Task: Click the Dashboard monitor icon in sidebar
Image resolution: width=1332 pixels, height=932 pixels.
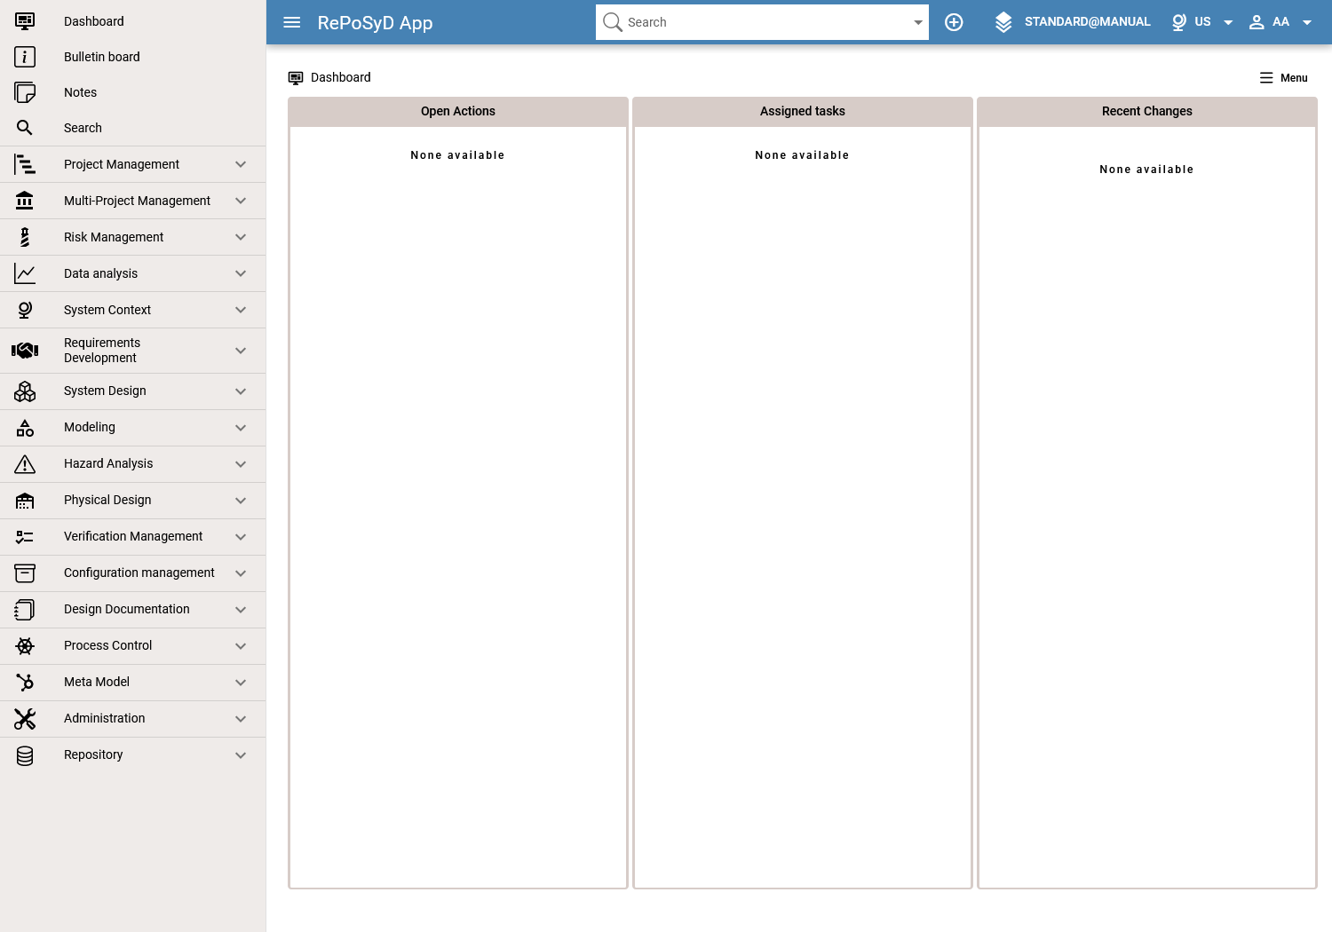Action: (x=25, y=21)
